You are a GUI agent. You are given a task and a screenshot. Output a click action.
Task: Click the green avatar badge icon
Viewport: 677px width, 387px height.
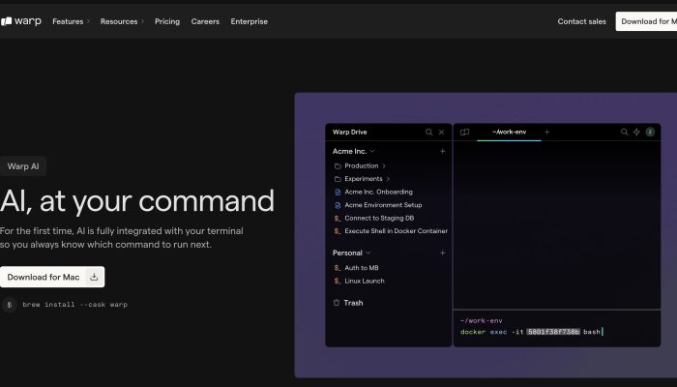point(650,133)
